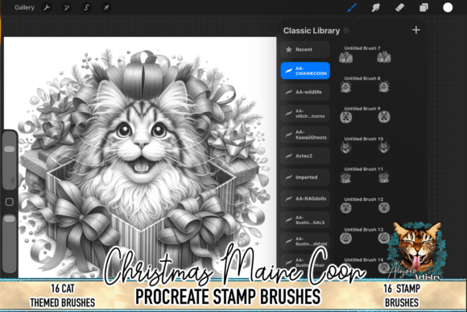
Task: Select the Brush paint tool
Action: 352,7
